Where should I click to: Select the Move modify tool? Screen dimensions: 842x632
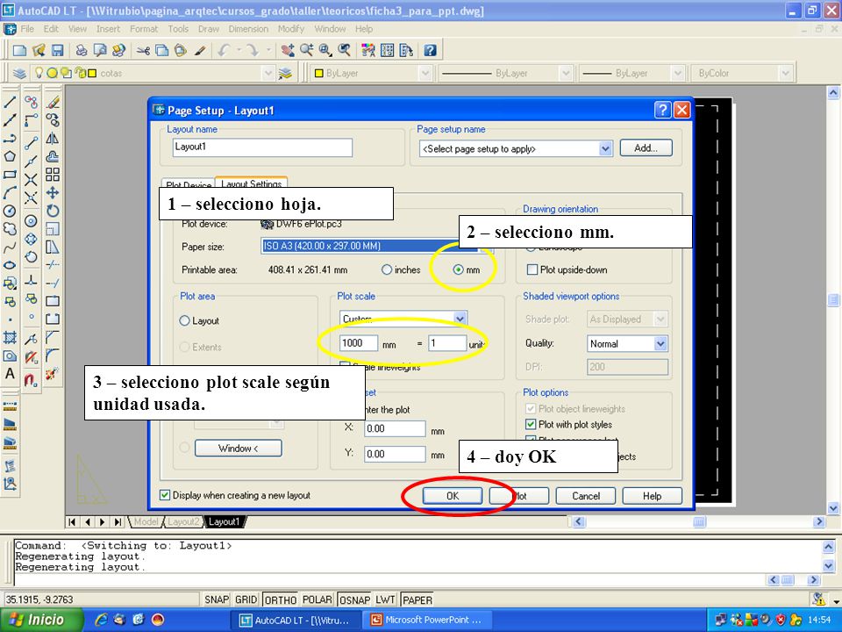pyautogui.click(x=53, y=193)
